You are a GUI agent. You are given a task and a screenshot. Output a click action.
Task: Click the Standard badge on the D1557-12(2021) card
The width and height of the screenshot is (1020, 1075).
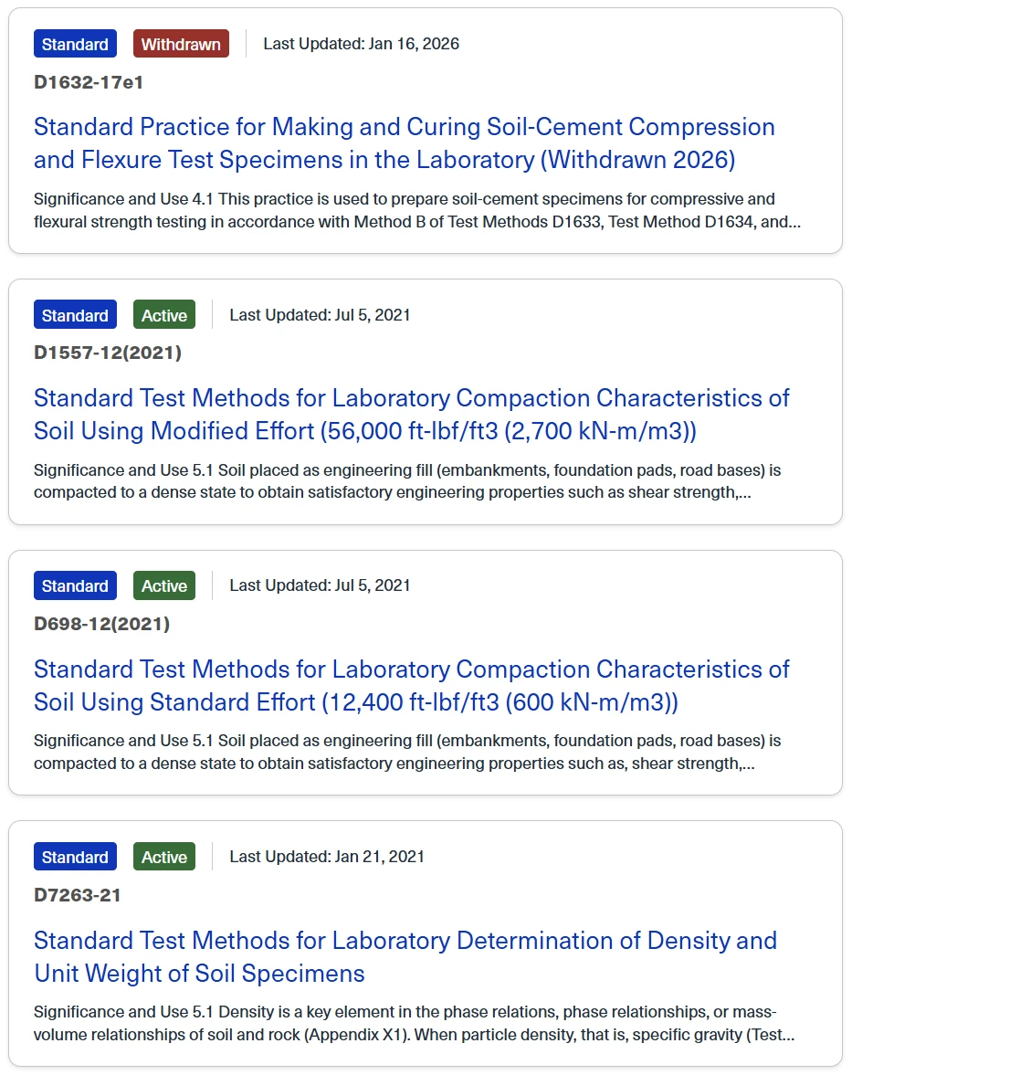click(75, 315)
